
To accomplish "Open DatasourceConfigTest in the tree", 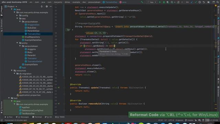I will [x=31, y=110].
